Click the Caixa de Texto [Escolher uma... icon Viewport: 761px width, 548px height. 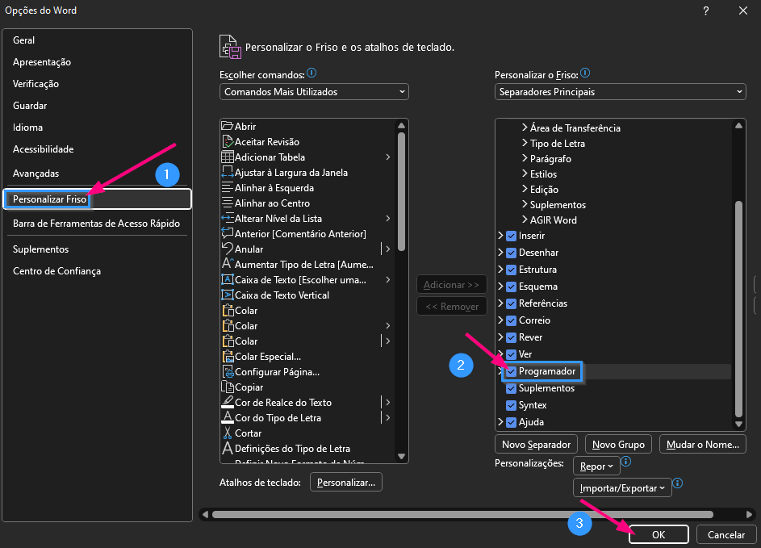coord(227,279)
